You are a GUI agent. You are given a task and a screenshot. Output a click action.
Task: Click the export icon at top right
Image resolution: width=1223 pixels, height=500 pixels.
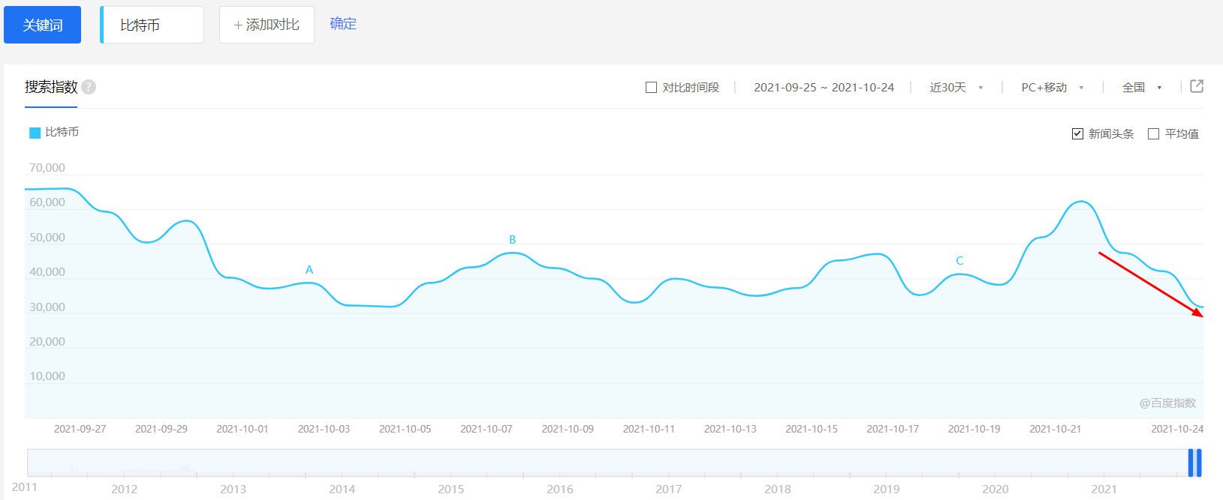point(1197,86)
